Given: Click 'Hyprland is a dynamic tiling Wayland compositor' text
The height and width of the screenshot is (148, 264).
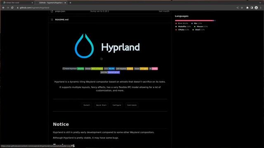Looking at the screenshot, I should click(x=81, y=82).
